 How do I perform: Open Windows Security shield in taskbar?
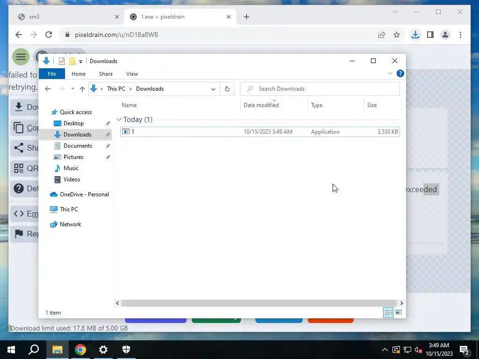(126, 350)
